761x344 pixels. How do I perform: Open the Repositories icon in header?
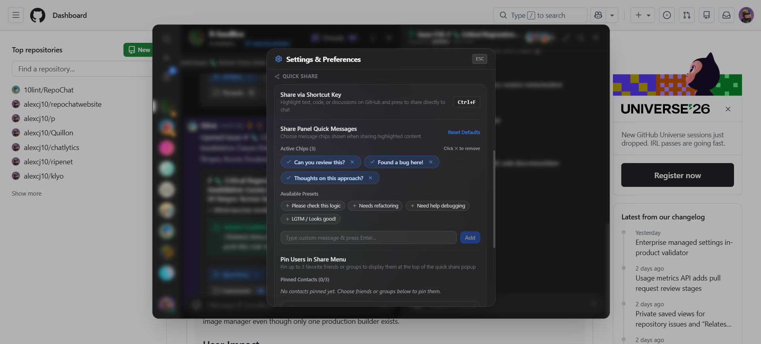[x=707, y=15]
